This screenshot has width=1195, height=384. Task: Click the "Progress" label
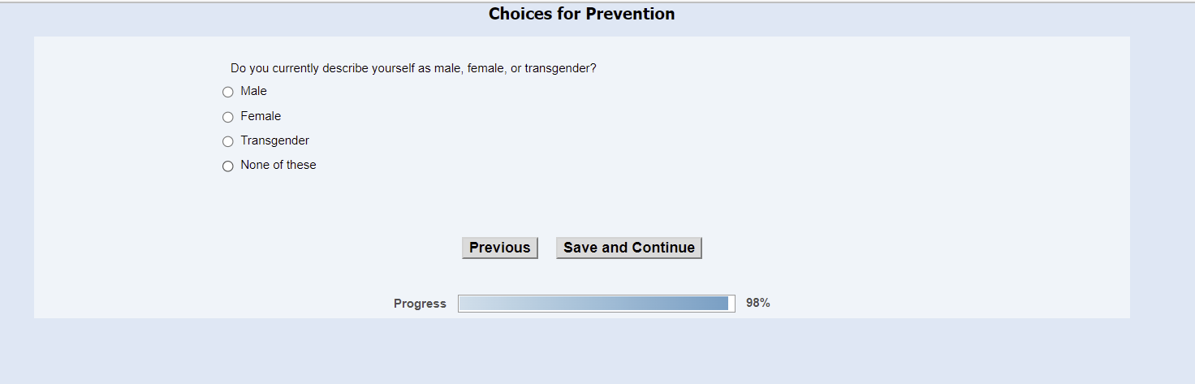[x=420, y=304]
